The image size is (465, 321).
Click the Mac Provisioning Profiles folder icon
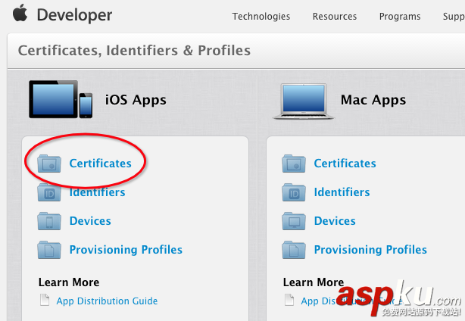pyautogui.click(x=294, y=250)
